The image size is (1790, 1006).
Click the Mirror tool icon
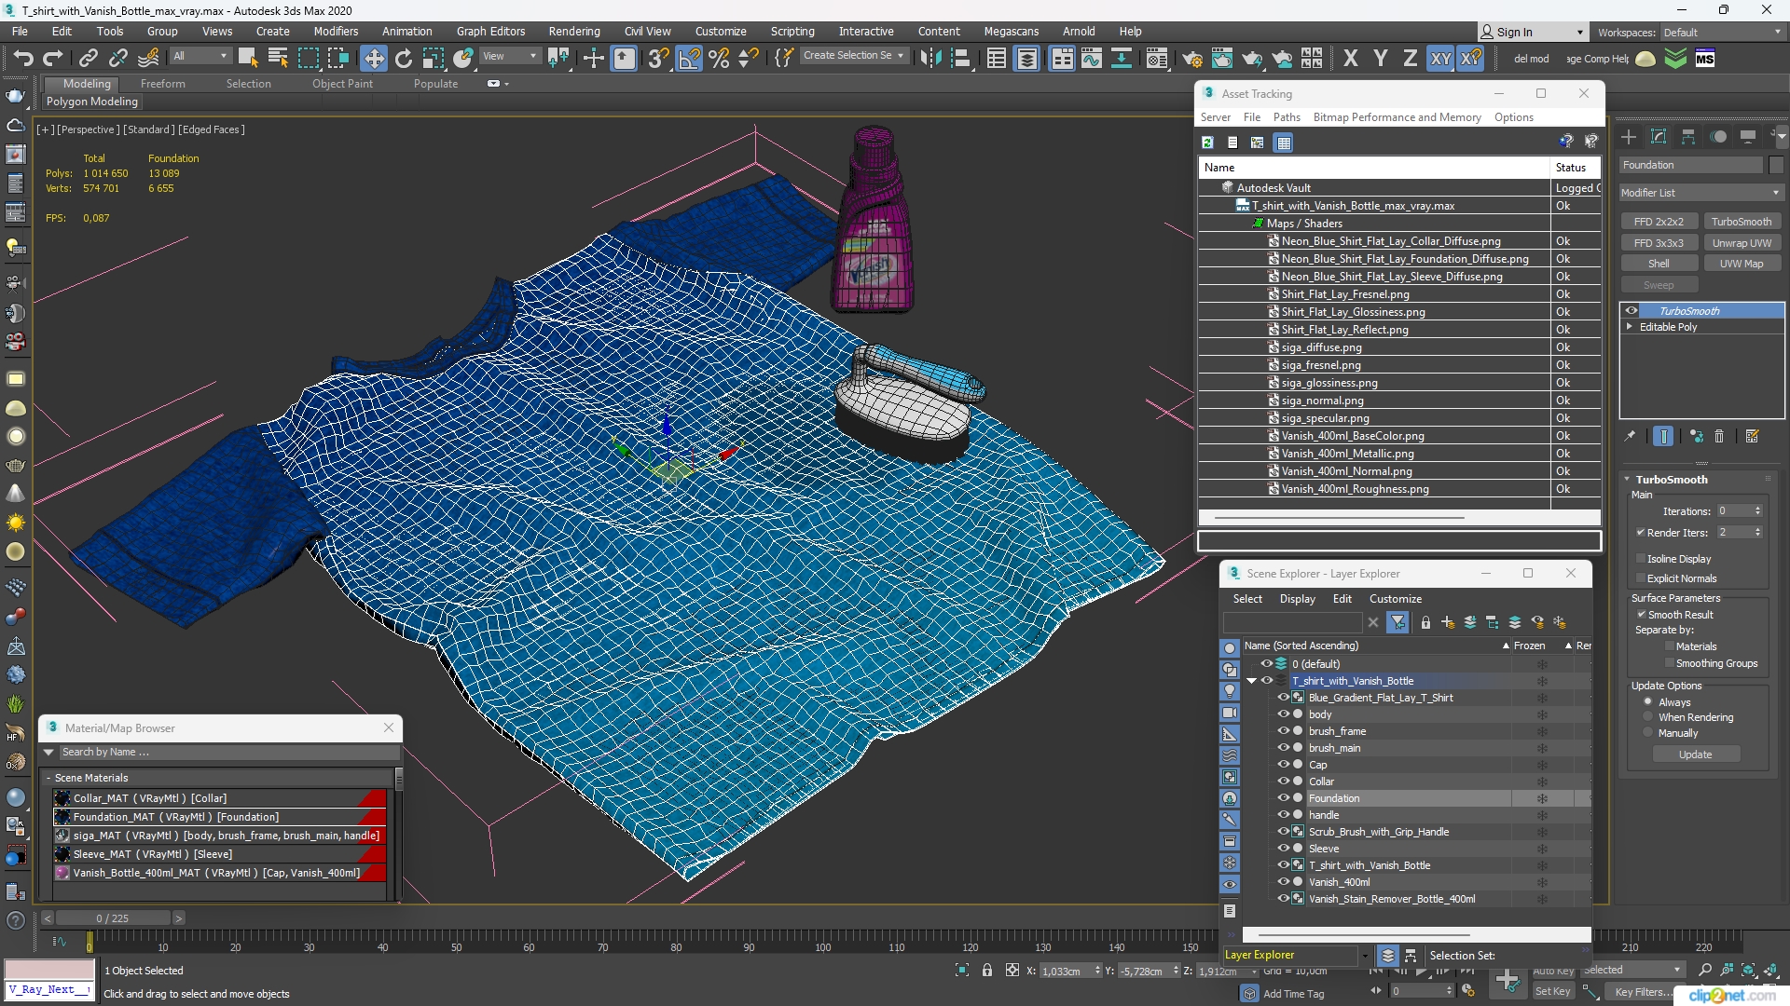point(929,59)
